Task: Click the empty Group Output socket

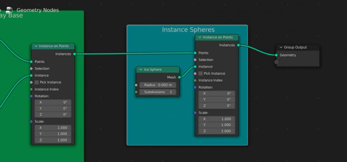Action: [x=276, y=62]
